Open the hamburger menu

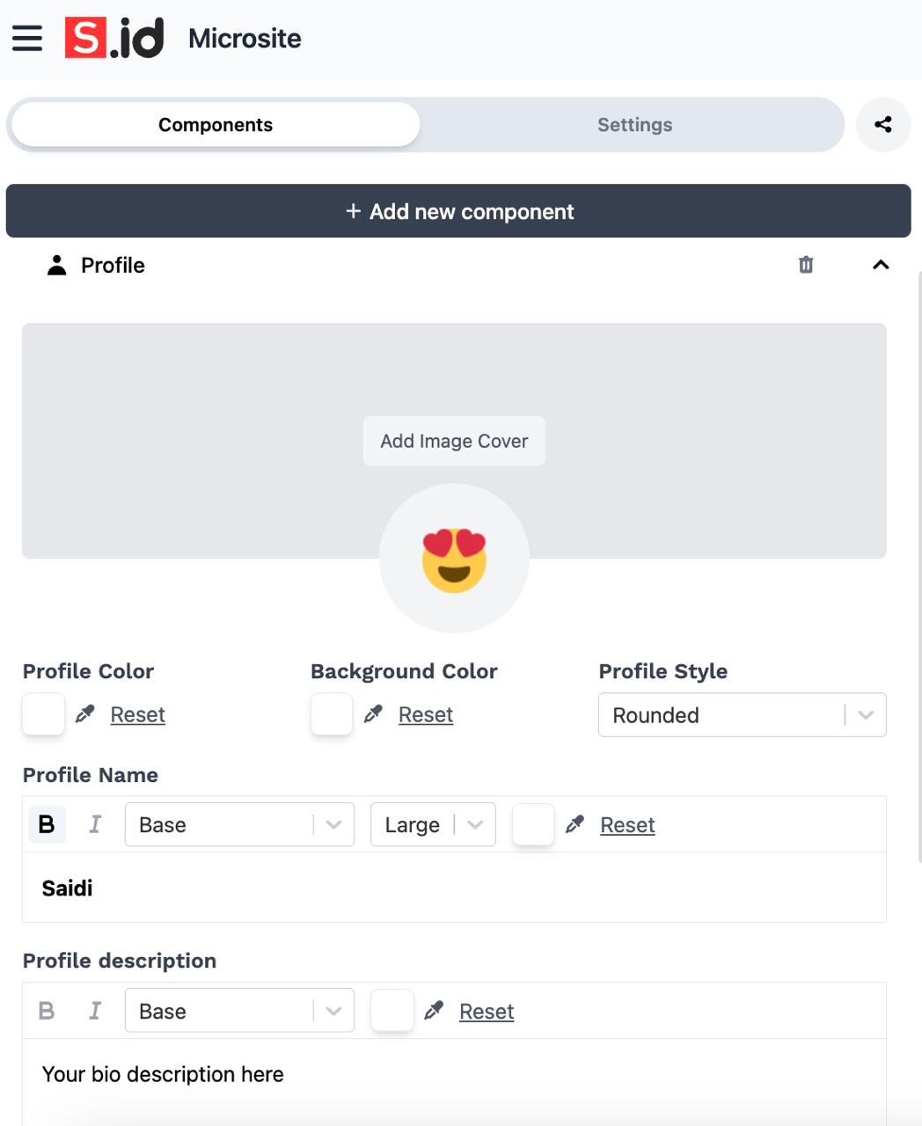click(27, 38)
